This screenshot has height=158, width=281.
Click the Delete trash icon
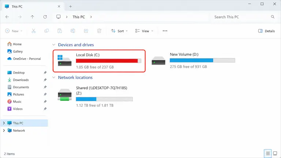[99, 31]
